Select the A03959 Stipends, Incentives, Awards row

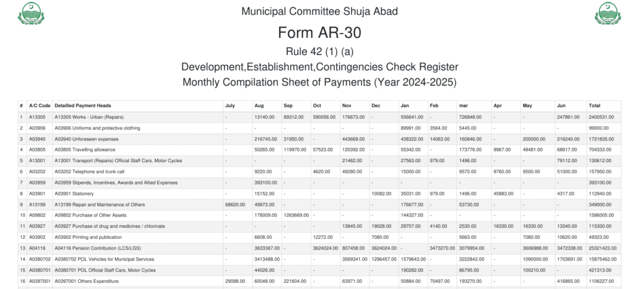coord(116,183)
